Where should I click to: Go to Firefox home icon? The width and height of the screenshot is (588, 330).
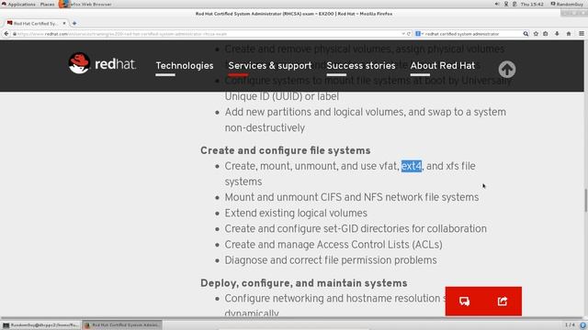point(569,34)
